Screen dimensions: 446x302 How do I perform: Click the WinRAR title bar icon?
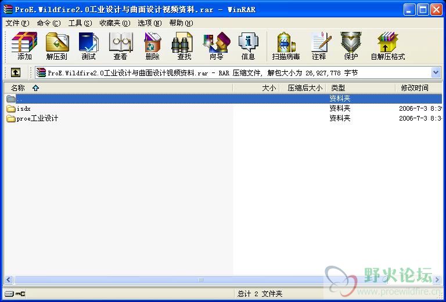pyautogui.click(x=8, y=9)
